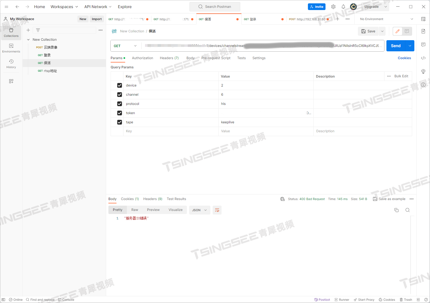Open Postbot in the status bar

click(x=322, y=300)
